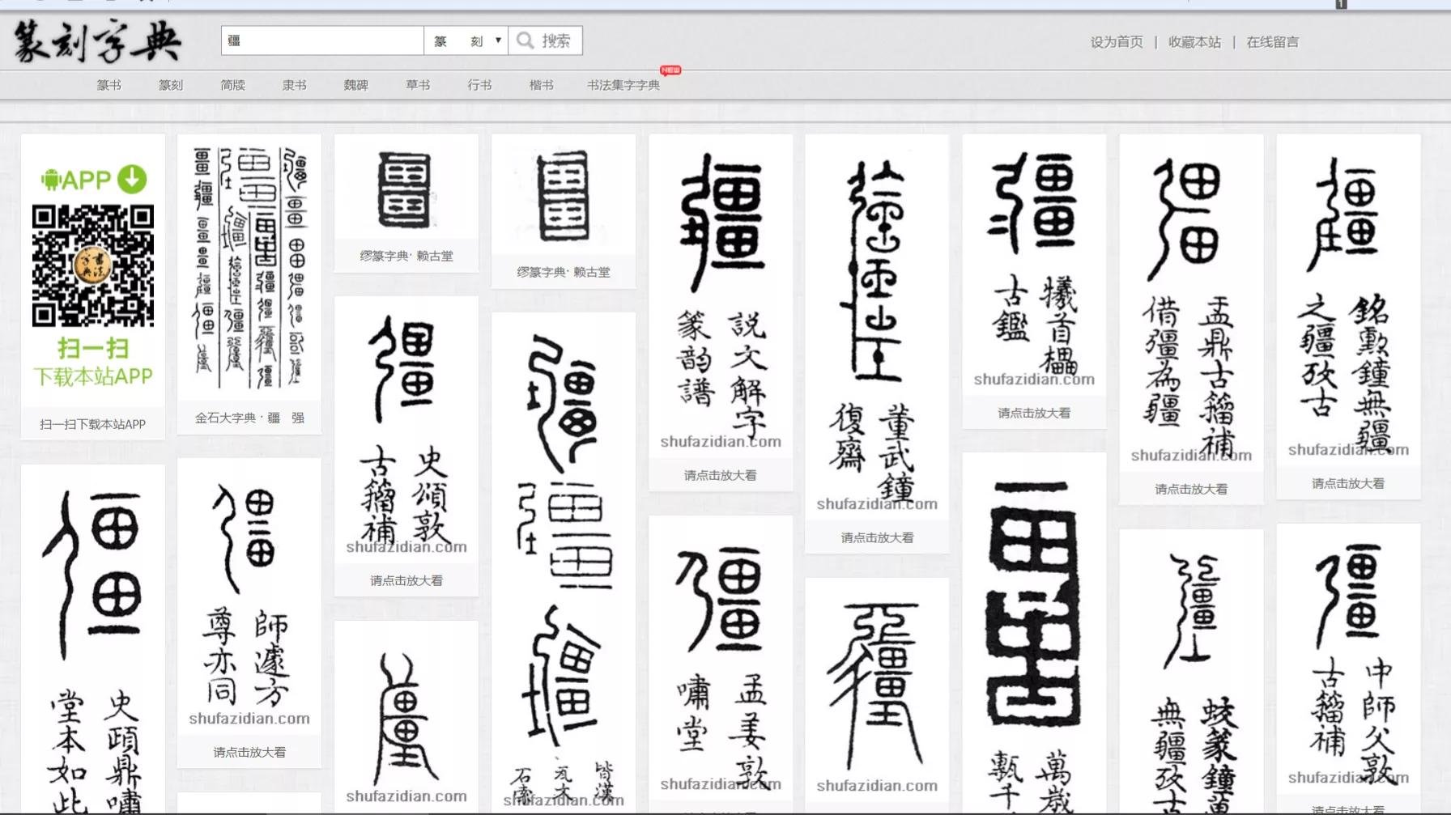Click the Android APP download icon
The height and width of the screenshot is (815, 1451).
[x=93, y=179]
